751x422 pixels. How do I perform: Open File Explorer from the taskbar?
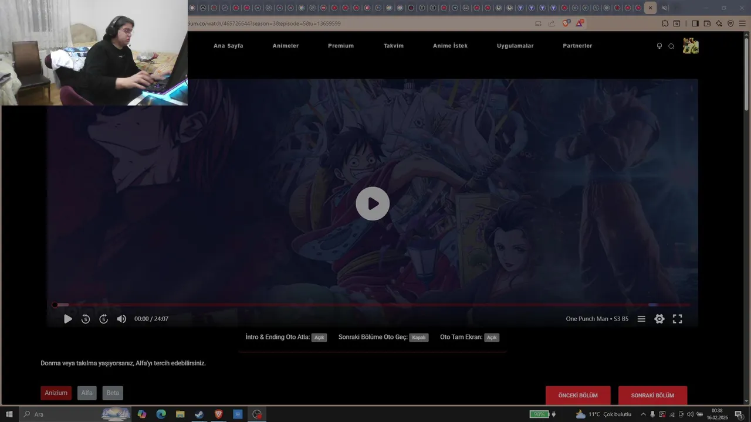tap(180, 414)
